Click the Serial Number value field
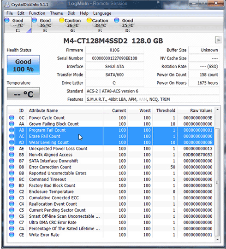226x249 pixels. (x=114, y=58)
